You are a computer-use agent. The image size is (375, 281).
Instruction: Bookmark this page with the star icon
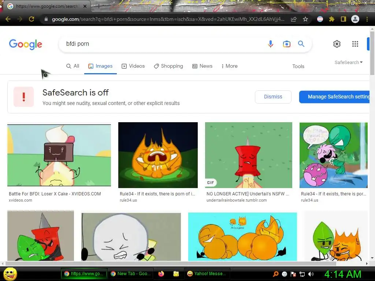pyautogui.click(x=305, y=19)
